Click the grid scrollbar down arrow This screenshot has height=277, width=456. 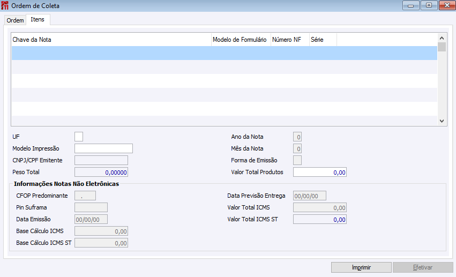tap(442, 121)
